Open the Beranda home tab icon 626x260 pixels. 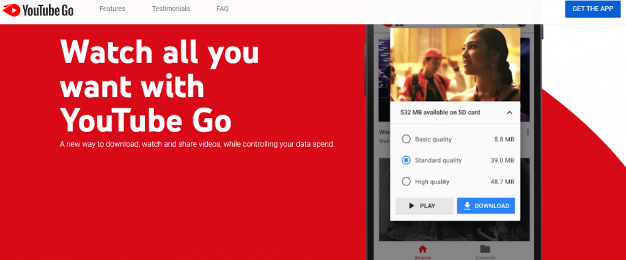click(x=422, y=250)
